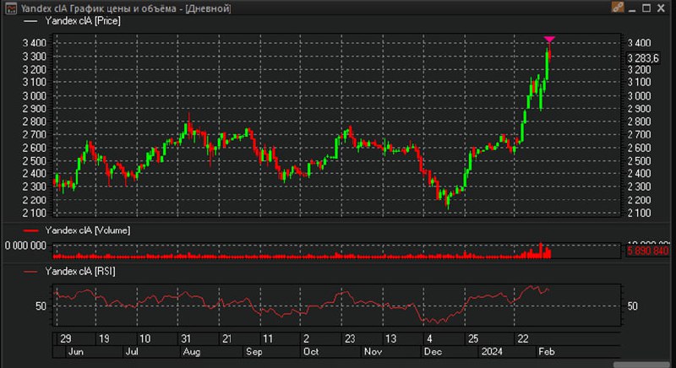Screen dimensions: 676x368
Task: Click the date label 29 on time axis
Action: (x=66, y=338)
